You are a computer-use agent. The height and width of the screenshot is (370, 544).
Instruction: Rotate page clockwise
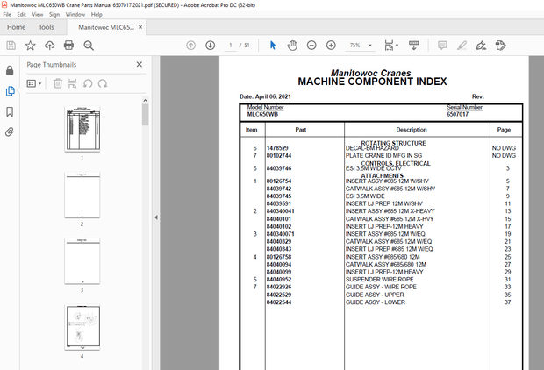coord(103,83)
